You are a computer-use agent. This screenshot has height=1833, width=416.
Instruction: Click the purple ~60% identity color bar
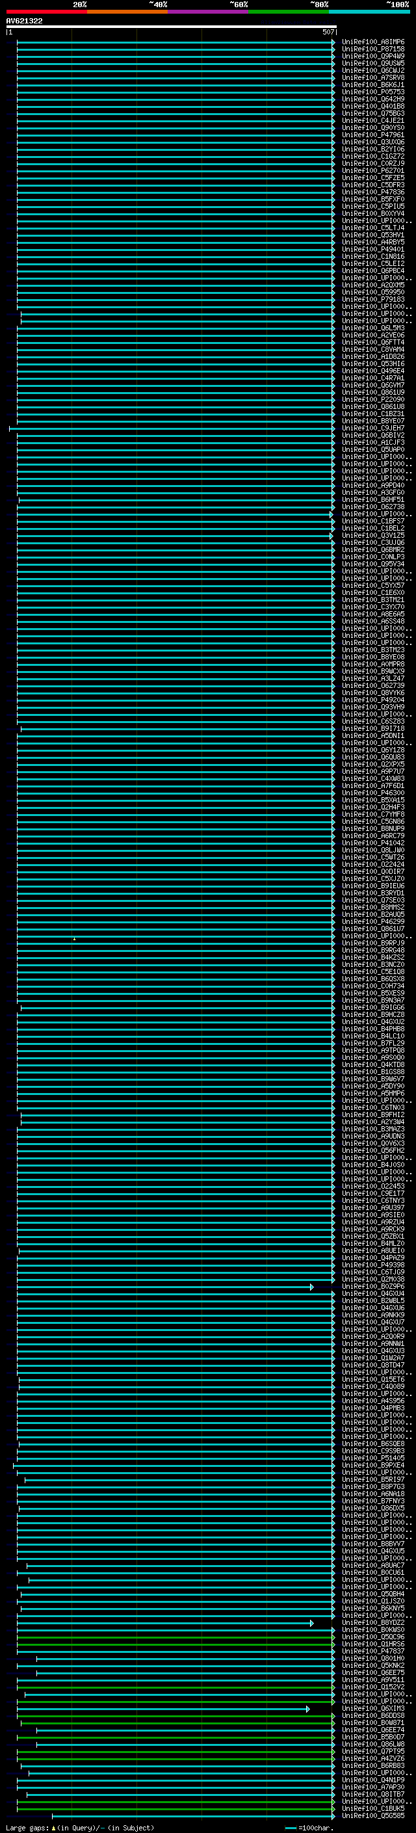[209, 12]
